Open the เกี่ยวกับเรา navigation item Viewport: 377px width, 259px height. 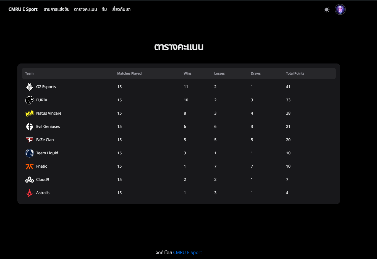[x=121, y=9]
